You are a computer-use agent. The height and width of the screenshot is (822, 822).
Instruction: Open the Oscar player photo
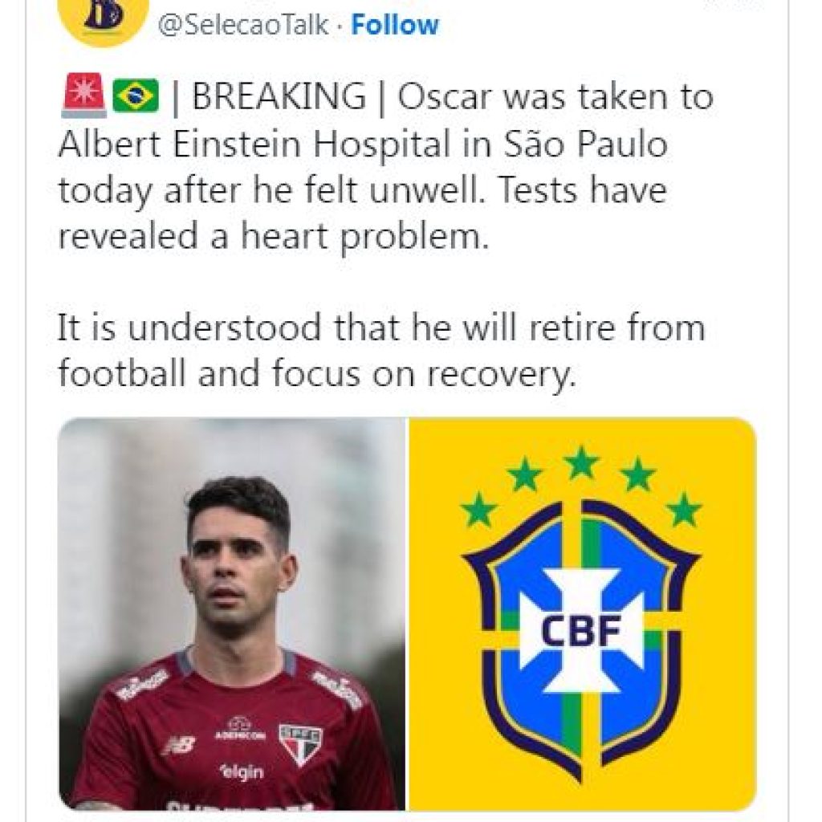coord(232,614)
